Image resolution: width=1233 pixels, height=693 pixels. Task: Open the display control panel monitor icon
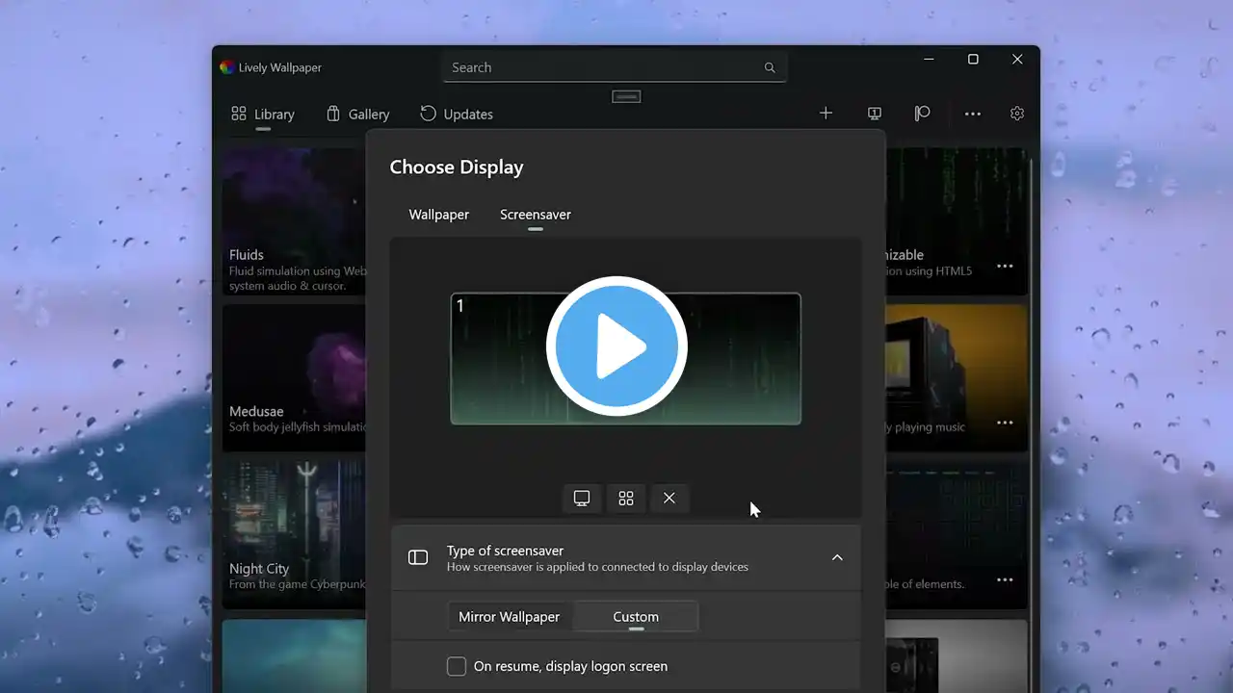875,114
